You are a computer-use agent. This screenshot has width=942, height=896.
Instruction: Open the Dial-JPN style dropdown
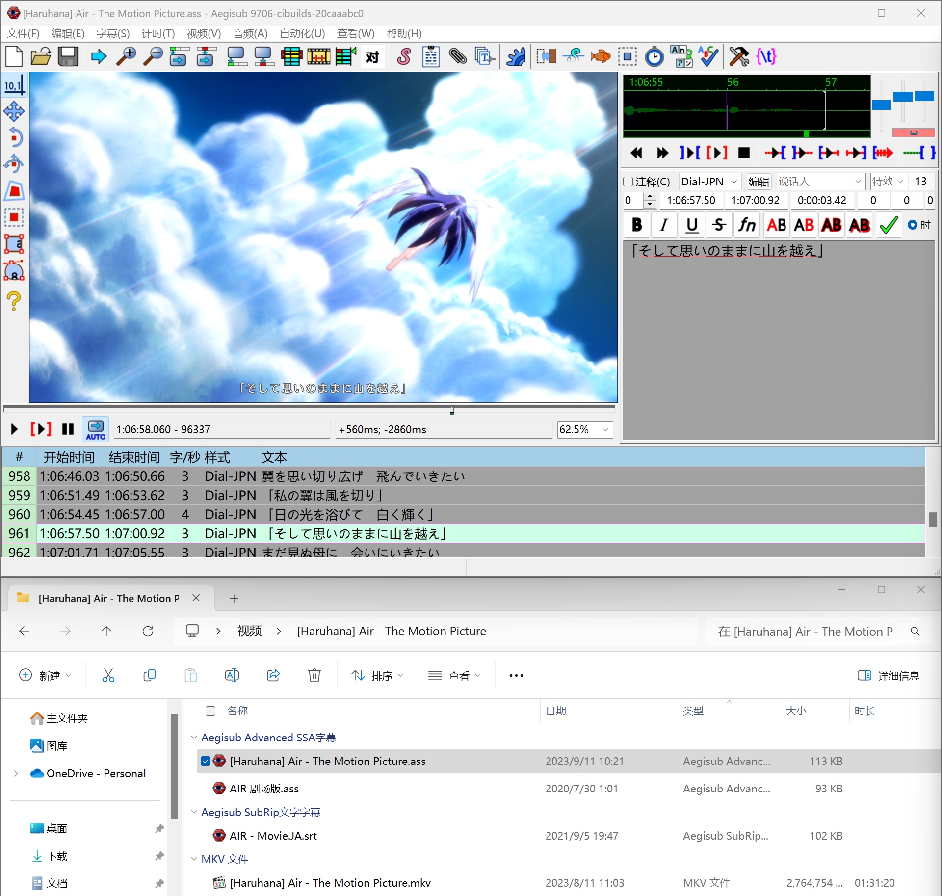(x=709, y=182)
